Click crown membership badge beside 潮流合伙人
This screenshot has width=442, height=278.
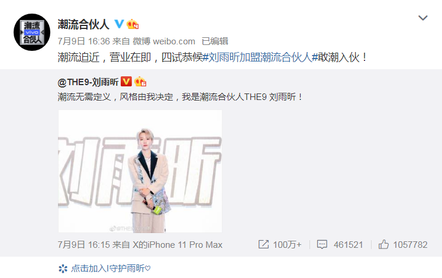[x=133, y=24]
